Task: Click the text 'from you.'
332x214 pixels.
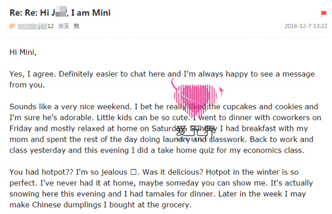Action: coord(27,85)
